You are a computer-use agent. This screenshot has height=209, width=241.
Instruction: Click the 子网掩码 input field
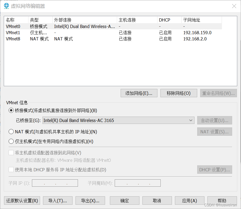pyautogui.click(x=138, y=183)
